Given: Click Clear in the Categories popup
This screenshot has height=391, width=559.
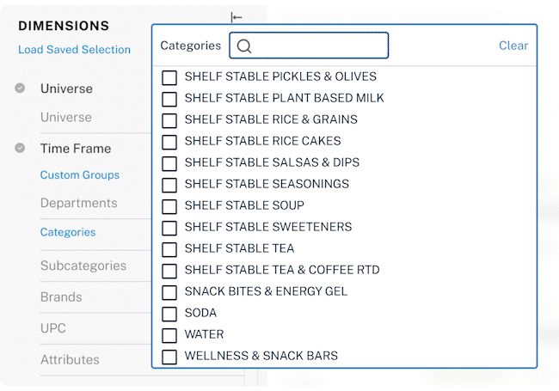Looking at the screenshot, I should [x=513, y=46].
